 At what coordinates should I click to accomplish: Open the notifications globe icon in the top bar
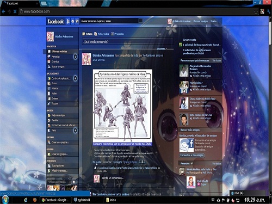coord(77,21)
